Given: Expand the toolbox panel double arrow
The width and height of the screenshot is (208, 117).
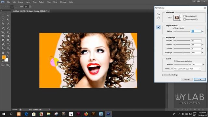Looking at the screenshot, I should pyautogui.click(x=1, y=10).
